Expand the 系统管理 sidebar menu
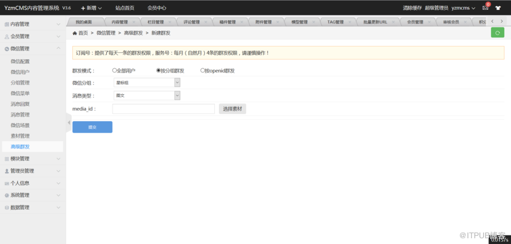 click(x=32, y=195)
